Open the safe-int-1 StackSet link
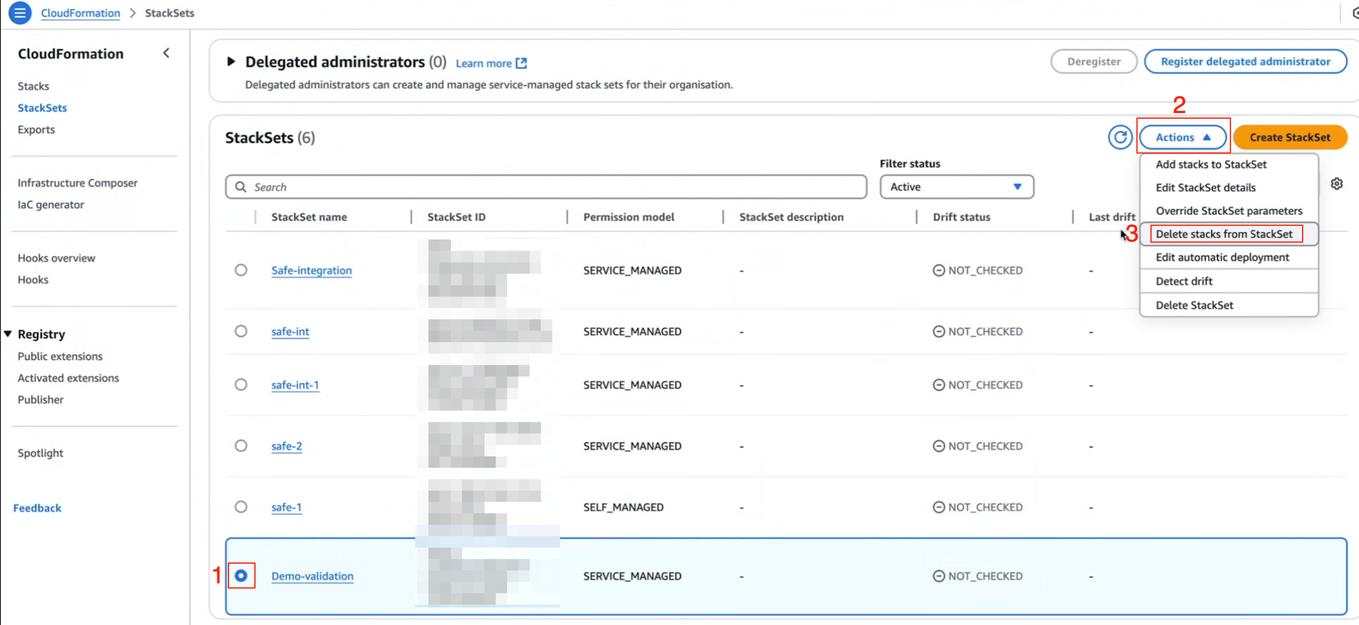This screenshot has width=1359, height=625. tap(295, 384)
